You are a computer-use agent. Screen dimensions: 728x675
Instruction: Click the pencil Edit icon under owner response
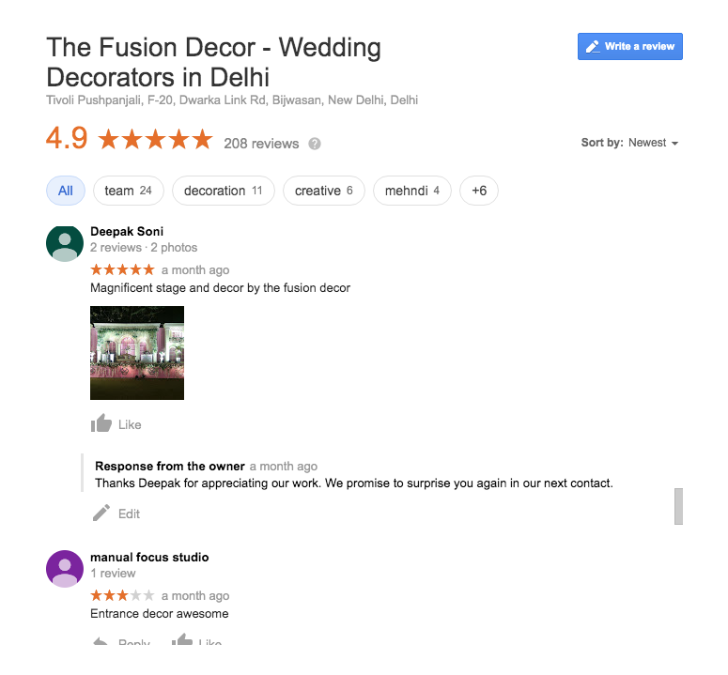coord(101,513)
